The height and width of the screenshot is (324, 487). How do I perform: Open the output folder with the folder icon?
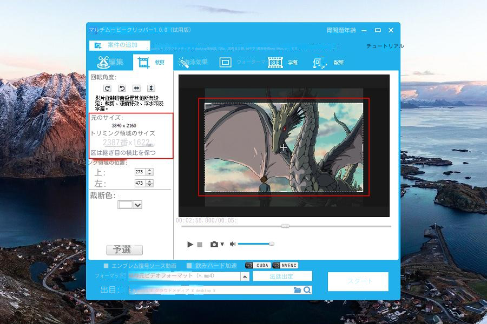297,290
